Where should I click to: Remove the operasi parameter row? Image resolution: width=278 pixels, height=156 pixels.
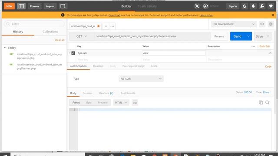click(270, 53)
